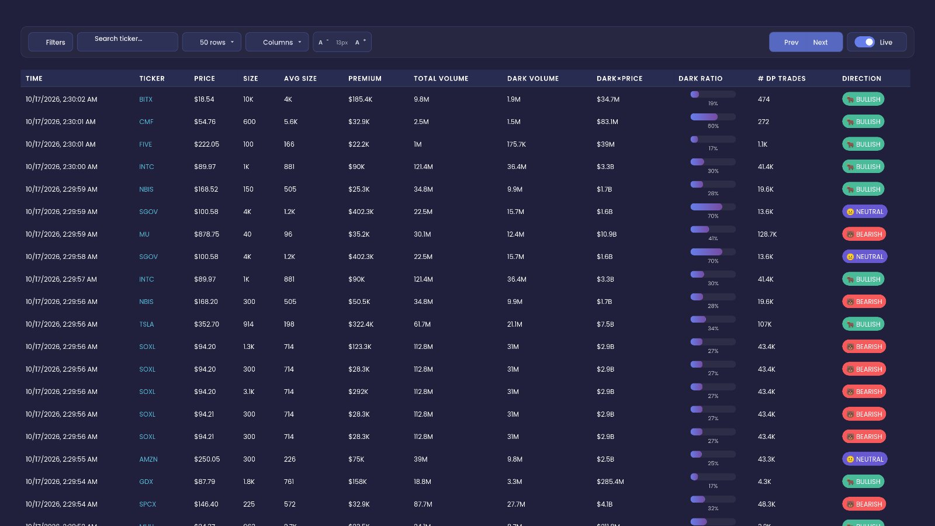
Task: Click the BULLISH badge in the GDX row
Action: (x=863, y=482)
